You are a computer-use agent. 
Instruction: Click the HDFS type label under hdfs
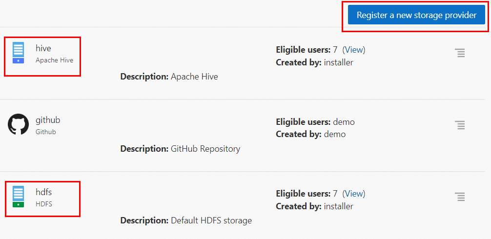[x=44, y=204]
